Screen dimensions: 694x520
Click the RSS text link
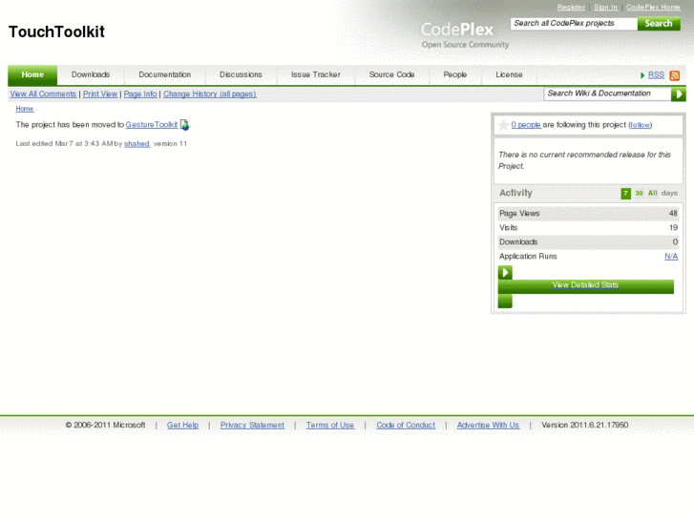656,75
